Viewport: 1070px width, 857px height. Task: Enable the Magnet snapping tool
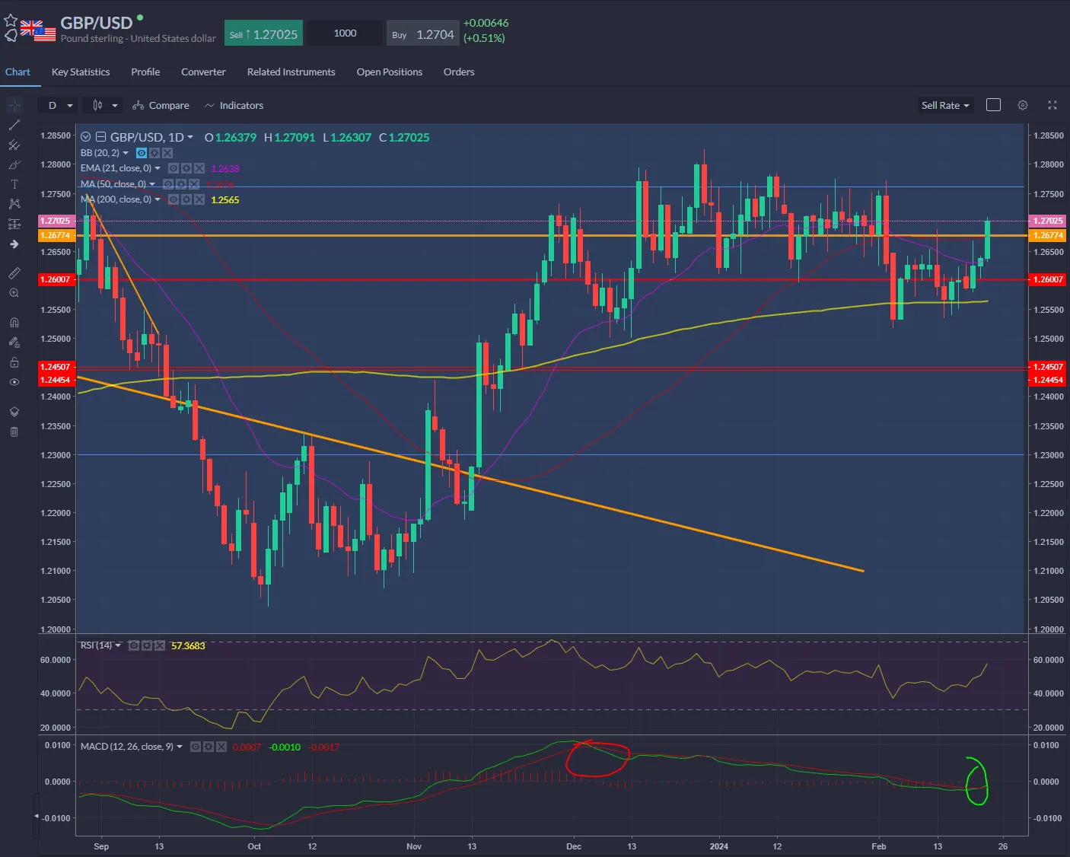pos(14,322)
